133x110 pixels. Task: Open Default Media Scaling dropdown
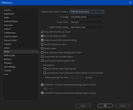[87, 27]
